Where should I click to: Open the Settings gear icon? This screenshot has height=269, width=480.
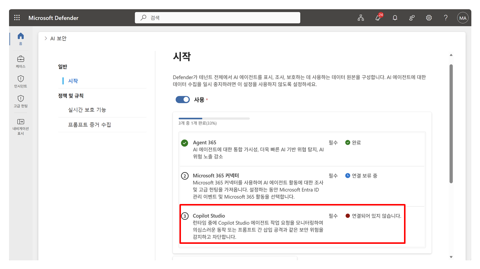pos(429,18)
